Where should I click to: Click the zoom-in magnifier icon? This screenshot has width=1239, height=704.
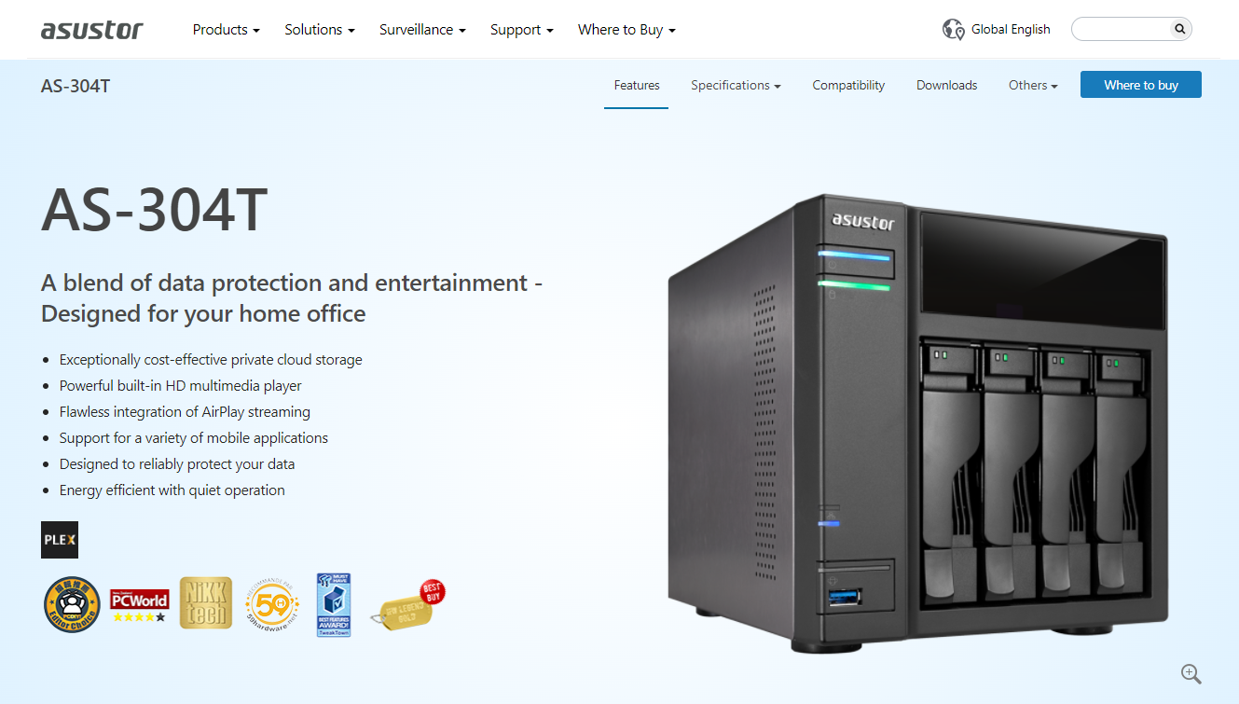(1191, 673)
